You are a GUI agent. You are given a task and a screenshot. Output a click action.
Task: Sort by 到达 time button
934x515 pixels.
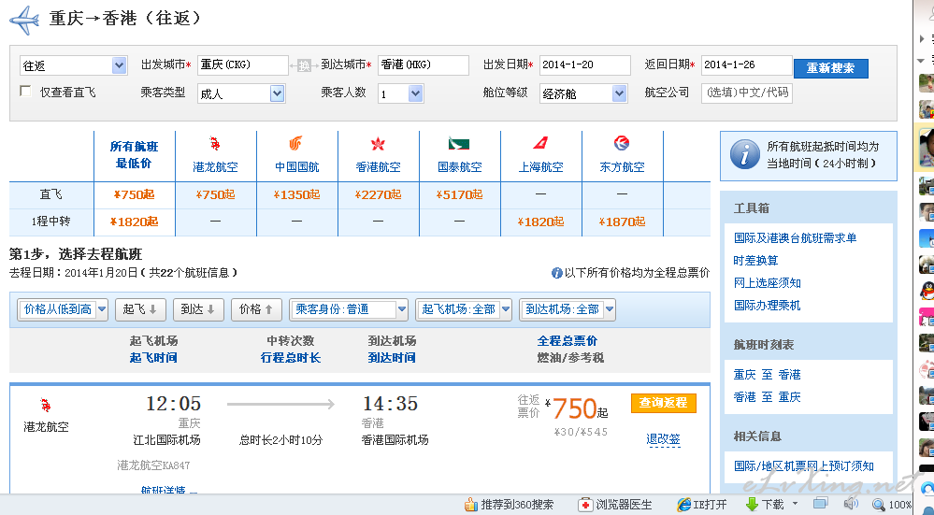(198, 309)
